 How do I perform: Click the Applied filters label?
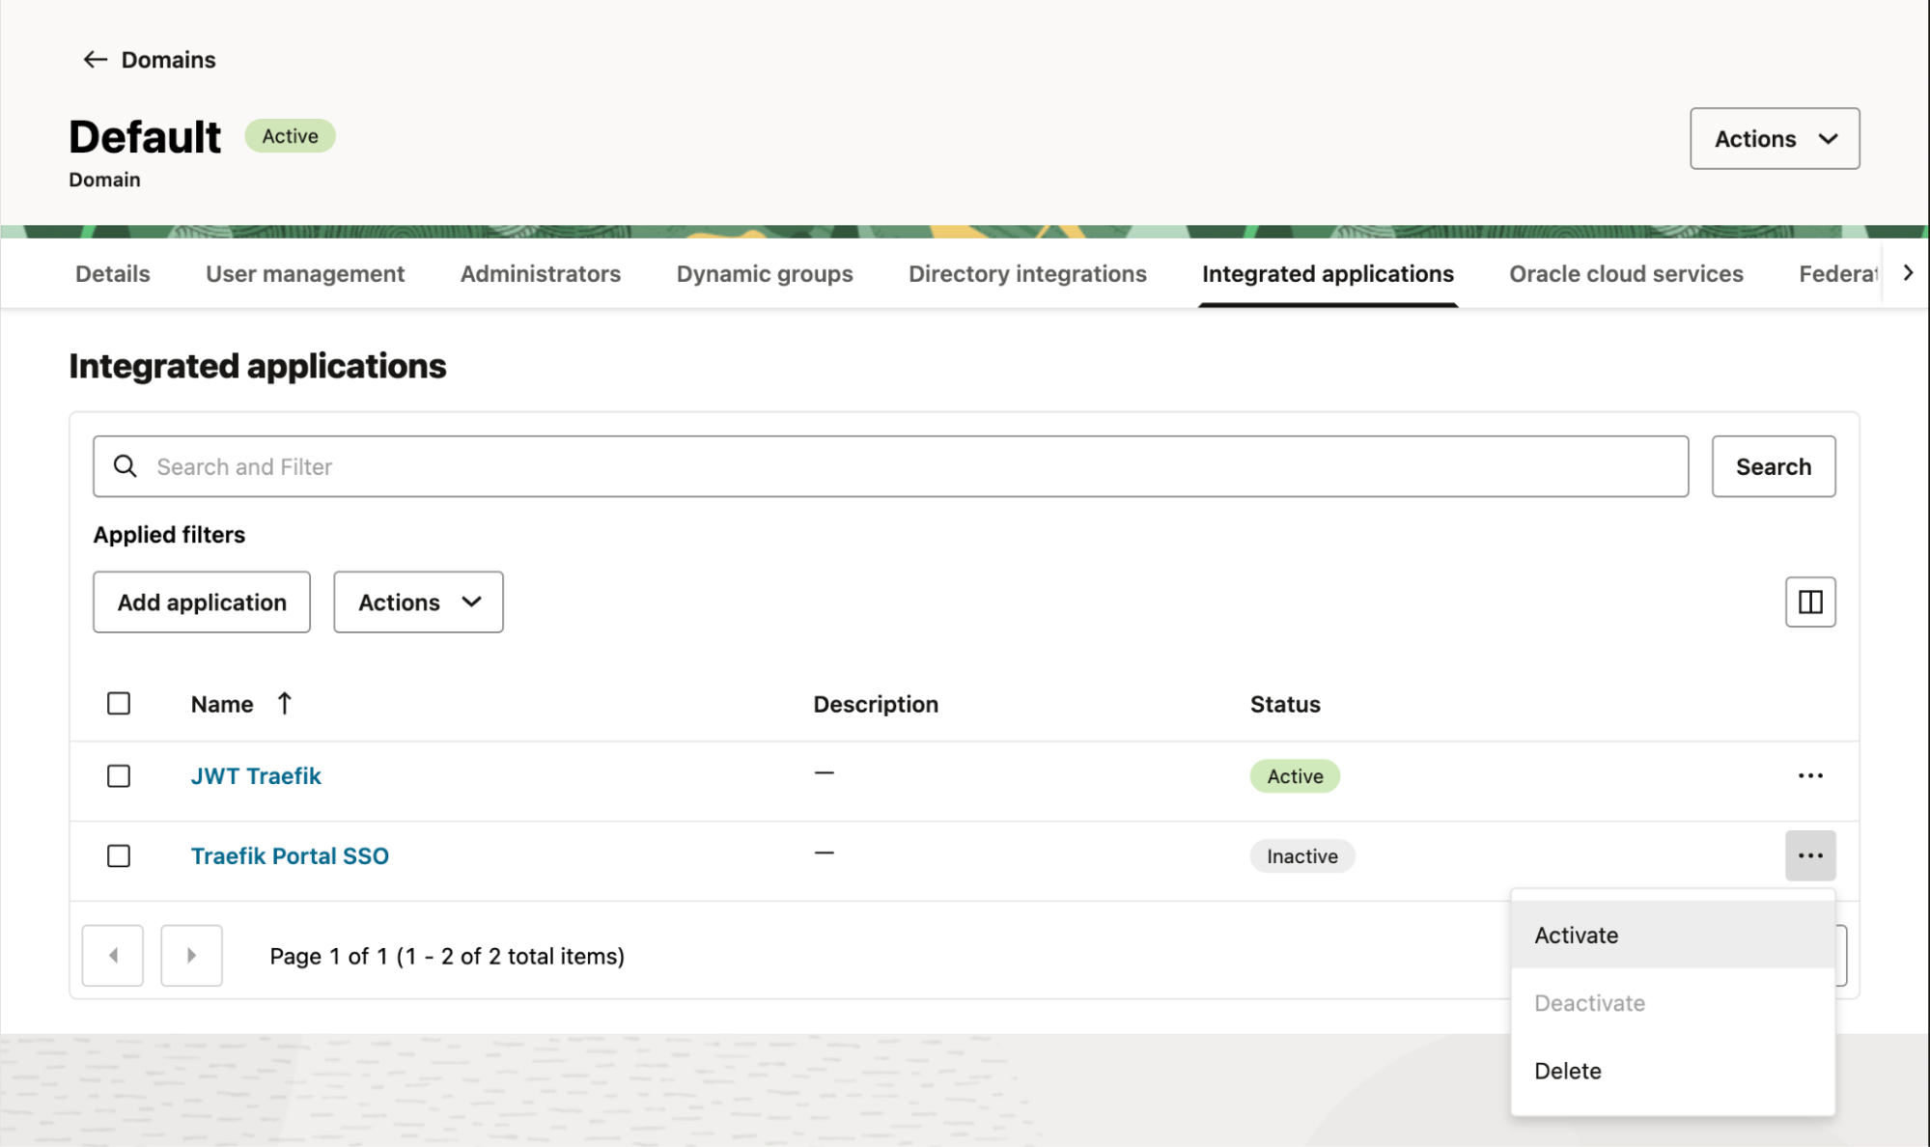click(169, 535)
